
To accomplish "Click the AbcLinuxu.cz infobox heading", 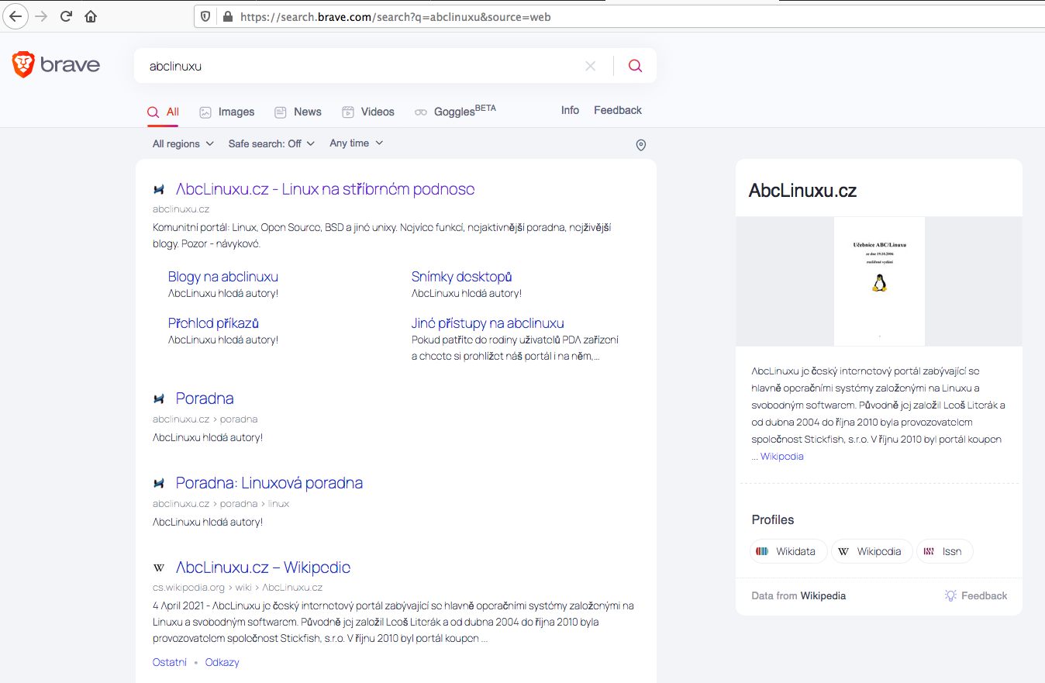I will pos(802,191).
